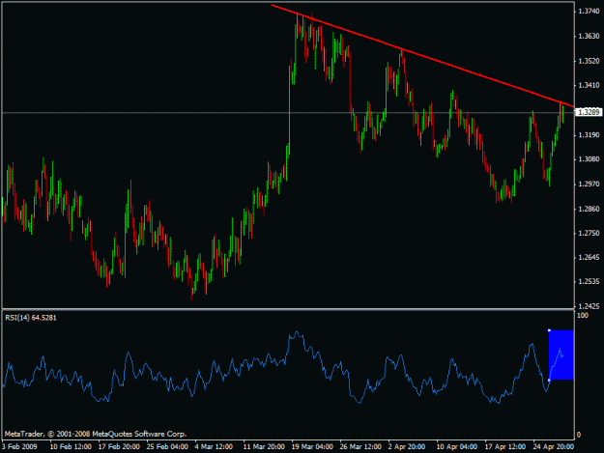Click the 11 Mar 20:00 time label

[x=264, y=446]
